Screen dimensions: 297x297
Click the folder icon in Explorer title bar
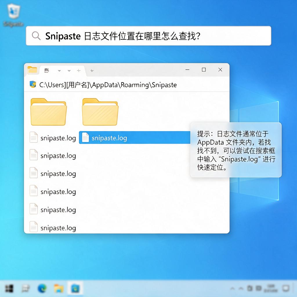point(32,70)
